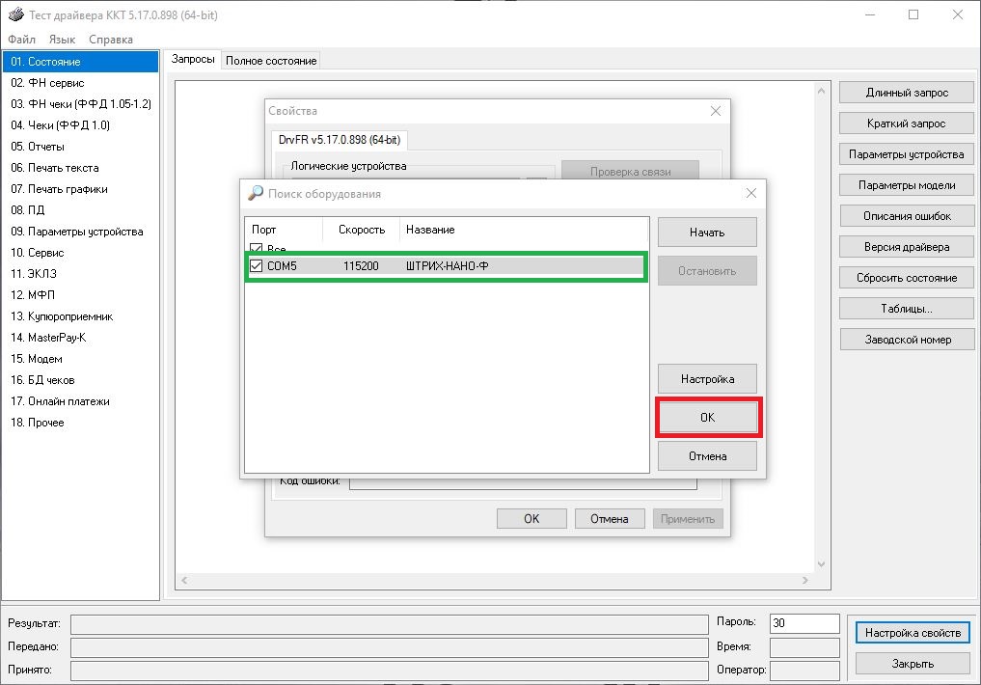
Task: Toggle the Все checkbox in port list
Action: tap(256, 250)
